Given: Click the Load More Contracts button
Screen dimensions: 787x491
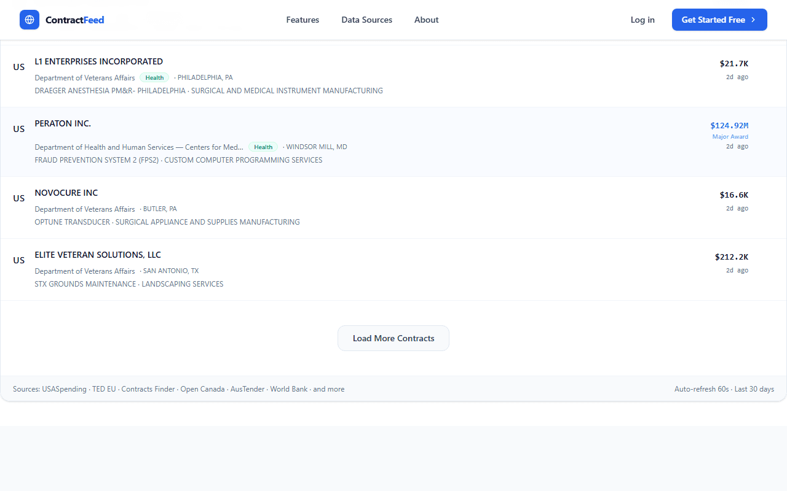Looking at the screenshot, I should [x=393, y=338].
